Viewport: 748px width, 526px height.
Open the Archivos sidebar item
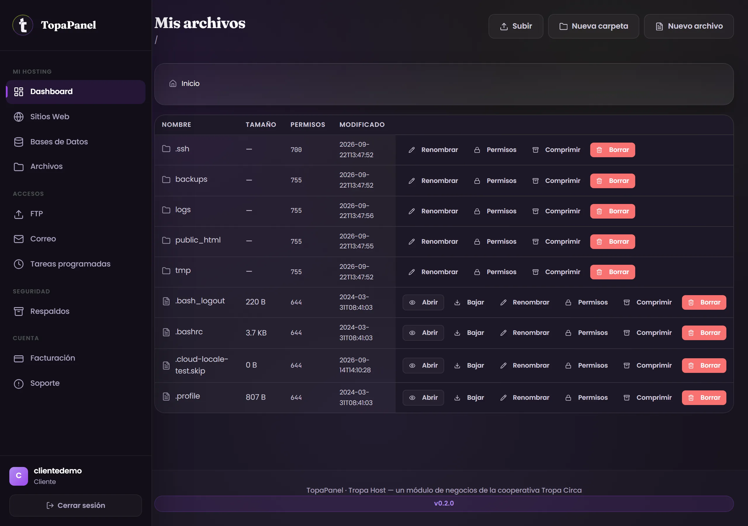tap(76, 167)
